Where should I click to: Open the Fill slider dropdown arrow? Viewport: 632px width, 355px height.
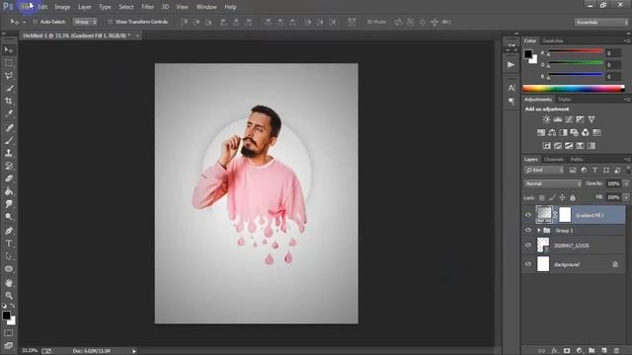coord(626,197)
